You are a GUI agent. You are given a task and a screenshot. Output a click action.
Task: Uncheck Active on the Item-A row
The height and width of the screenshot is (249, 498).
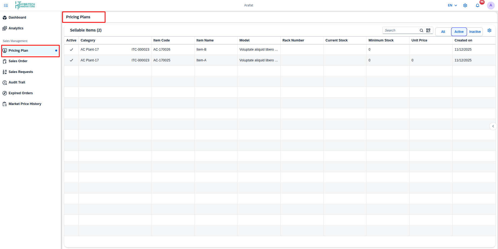pyautogui.click(x=71, y=60)
